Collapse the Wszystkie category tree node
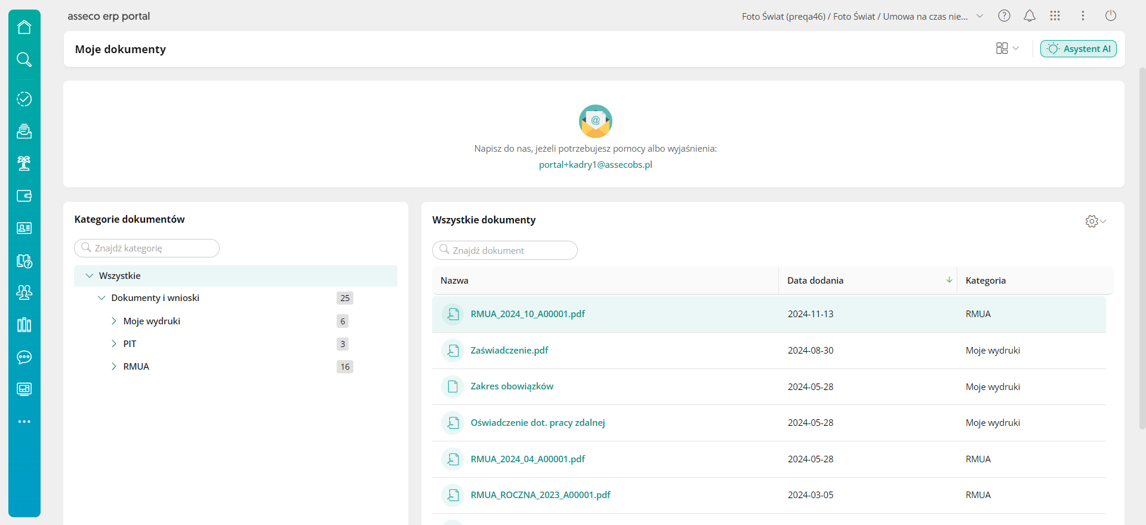1146x525 pixels. [90, 276]
